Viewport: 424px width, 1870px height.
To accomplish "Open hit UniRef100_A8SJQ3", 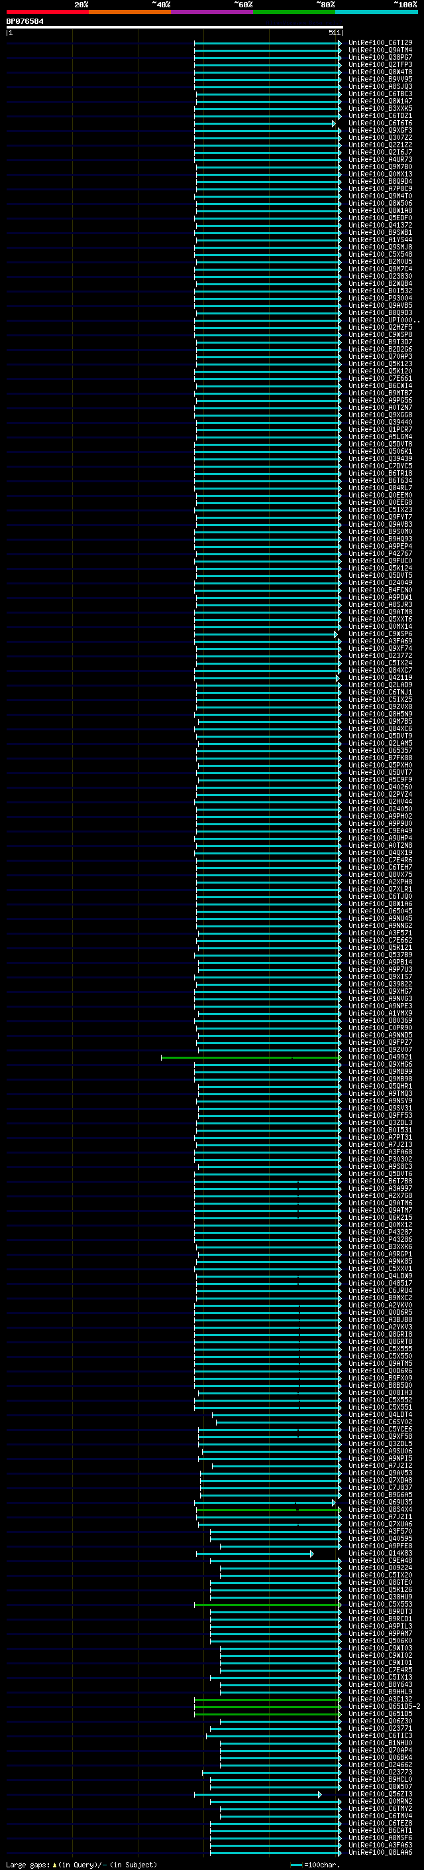I will pos(380,86).
